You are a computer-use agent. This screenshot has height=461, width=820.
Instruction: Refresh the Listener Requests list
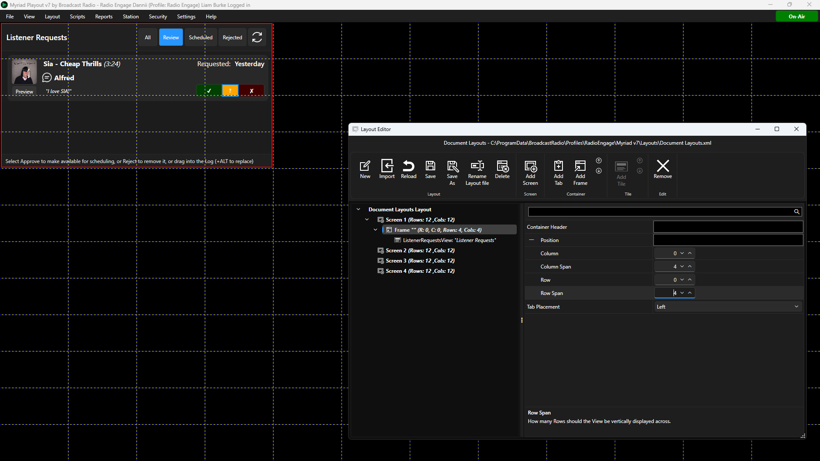coord(257,37)
